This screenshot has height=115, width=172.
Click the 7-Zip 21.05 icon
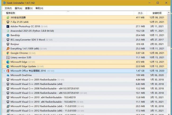click(8, 22)
